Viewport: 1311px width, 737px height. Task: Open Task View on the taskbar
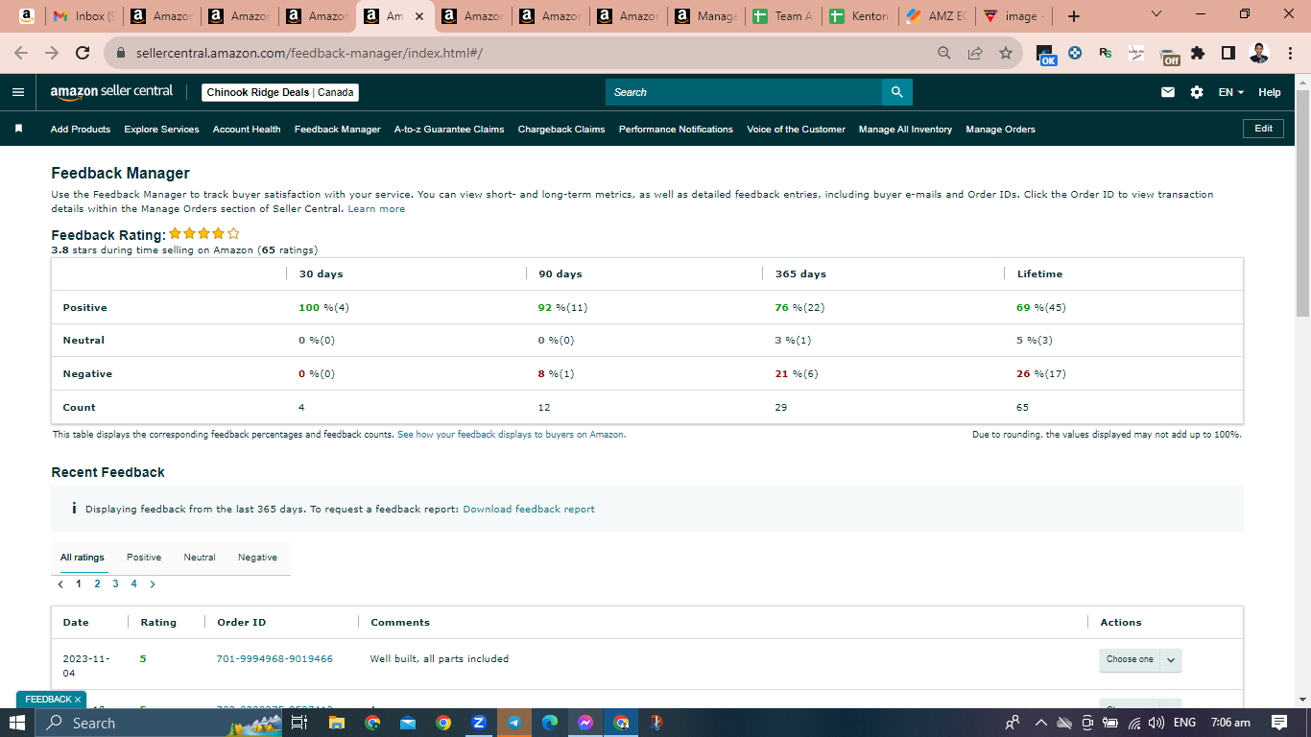pos(298,723)
